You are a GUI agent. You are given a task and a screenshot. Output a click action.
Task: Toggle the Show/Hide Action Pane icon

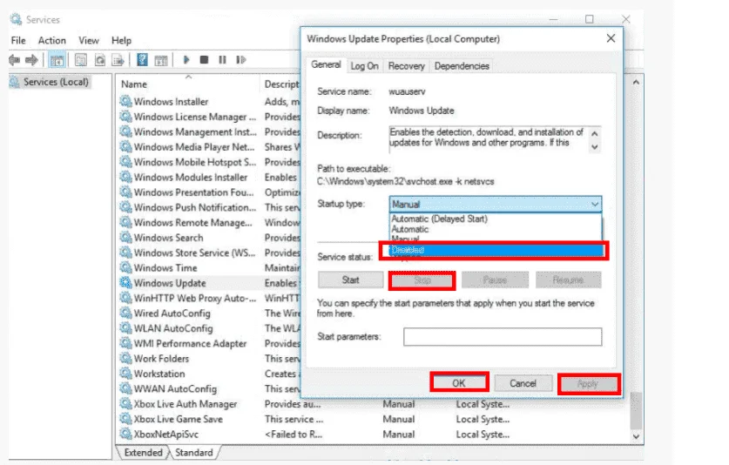click(x=161, y=60)
